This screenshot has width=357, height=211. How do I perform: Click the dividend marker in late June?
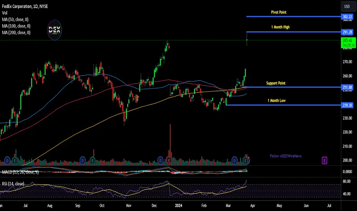click(7, 161)
